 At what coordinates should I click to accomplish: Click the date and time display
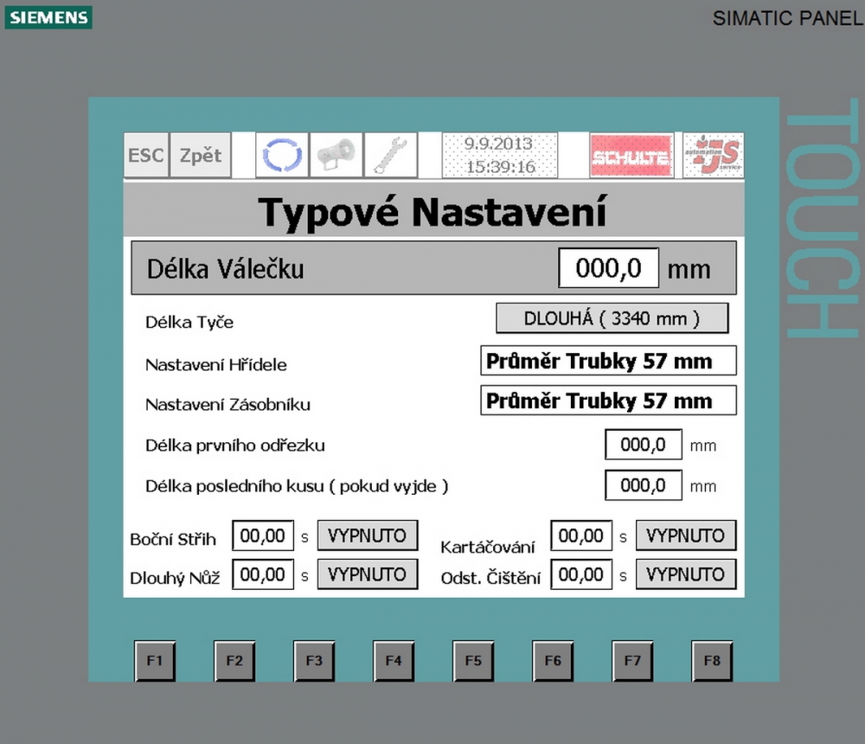499,156
